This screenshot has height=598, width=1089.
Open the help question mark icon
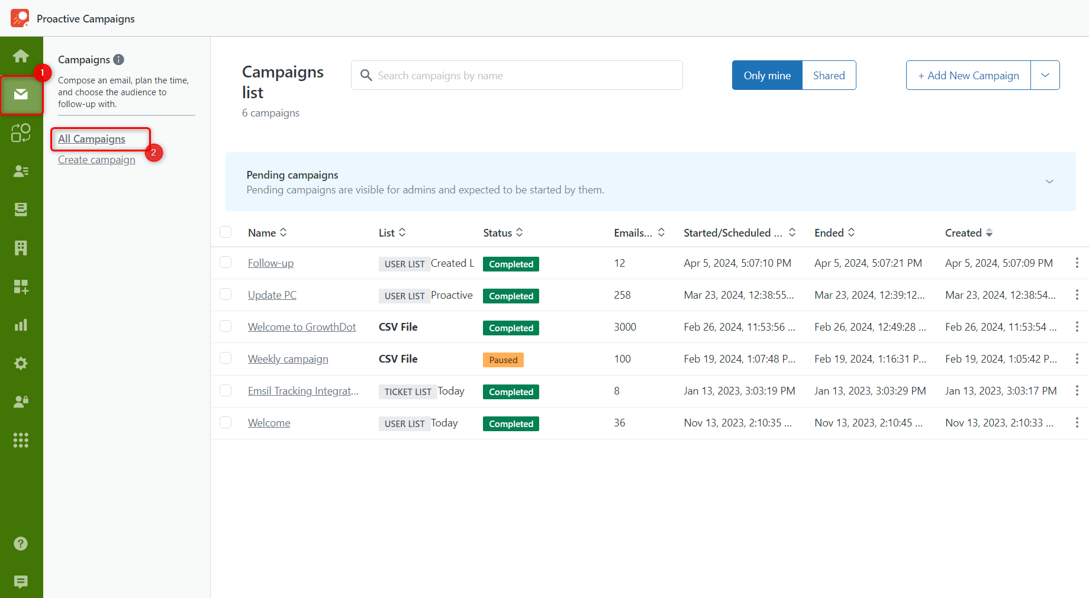[x=21, y=544]
